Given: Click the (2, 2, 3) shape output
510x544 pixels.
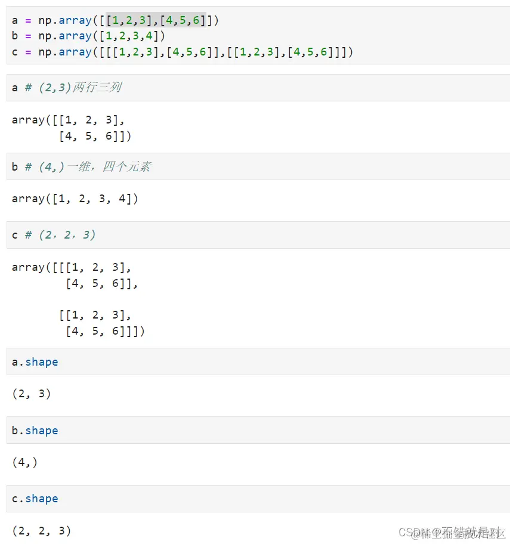Looking at the screenshot, I should (x=41, y=530).
